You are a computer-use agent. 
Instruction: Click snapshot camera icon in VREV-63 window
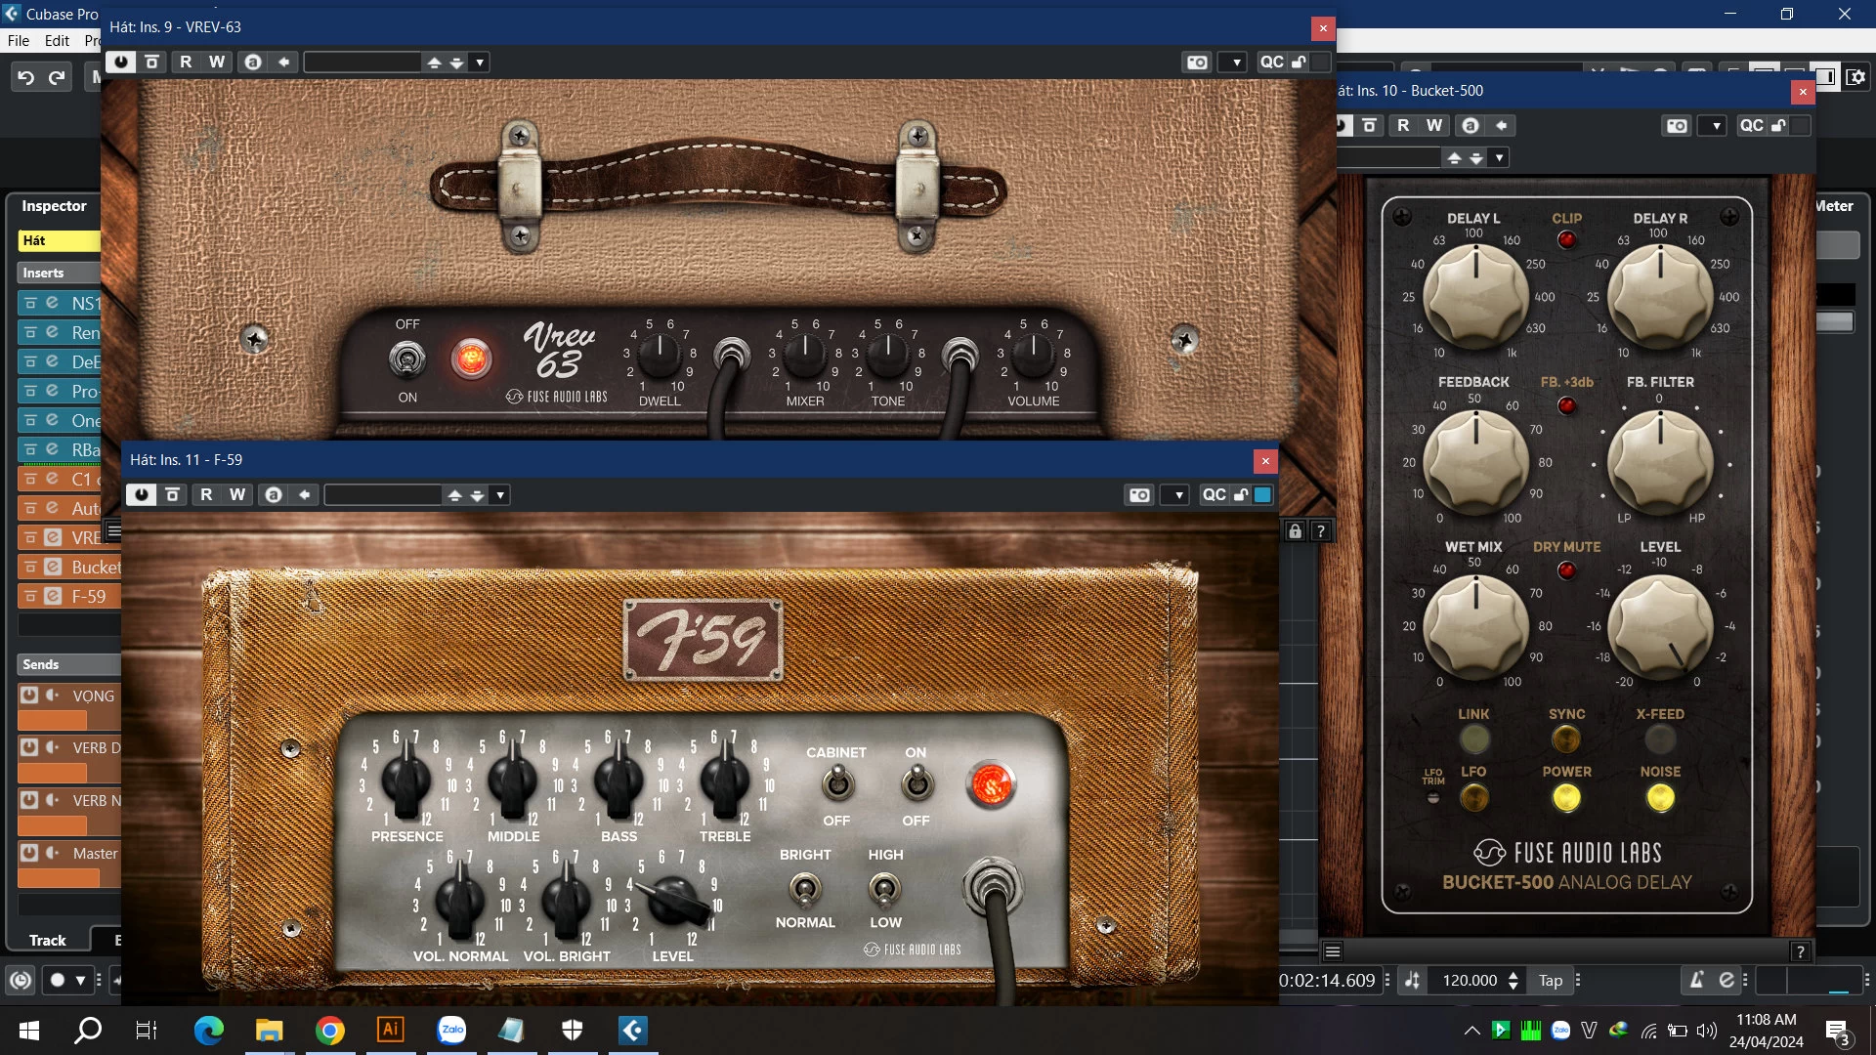[x=1197, y=63]
